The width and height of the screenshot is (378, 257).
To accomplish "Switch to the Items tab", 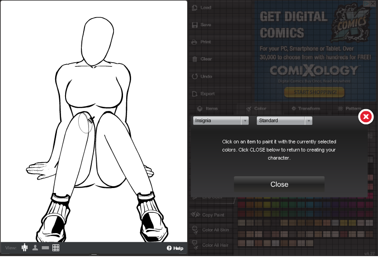I will 208,109.
